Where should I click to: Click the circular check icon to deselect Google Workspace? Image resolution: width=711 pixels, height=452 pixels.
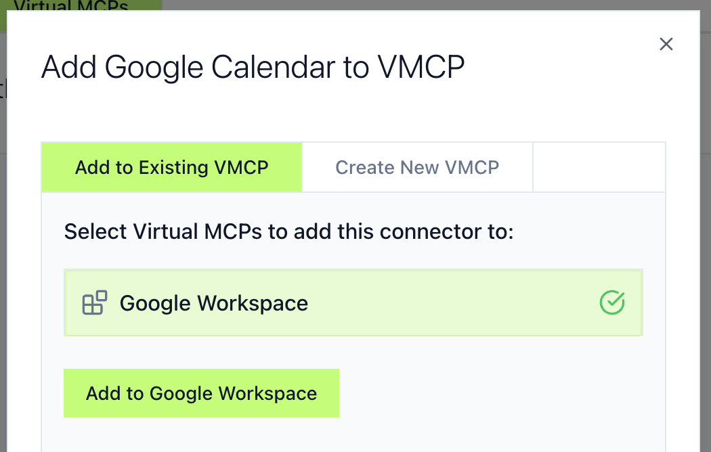611,302
